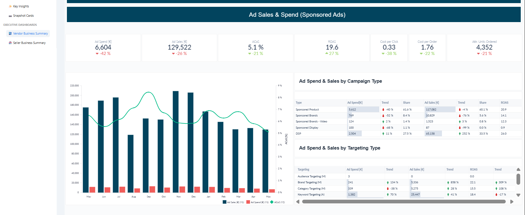Click the red down triangle under Ad Spend 6,604
The height and width of the screenshot is (215, 525).
(97, 54)
